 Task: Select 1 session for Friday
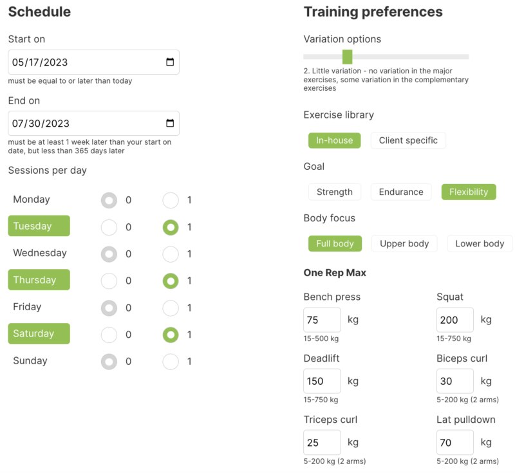(171, 308)
